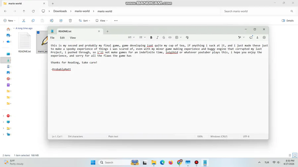This screenshot has height=167, width=298.
Task: Toggle the File Explorer Details pane
Action: point(287,21)
